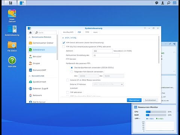This screenshot has width=180, height=135.
Task: Click the widget panel lower down-chevron
Action: [x=174, y=71]
